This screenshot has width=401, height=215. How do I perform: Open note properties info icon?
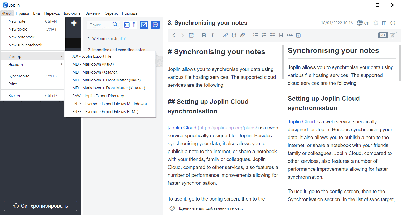point(393,23)
